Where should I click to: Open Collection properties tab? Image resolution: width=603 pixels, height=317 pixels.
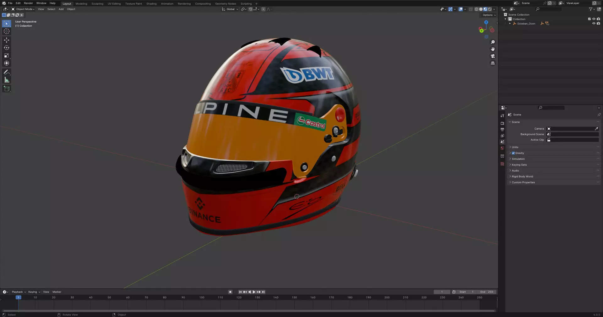click(x=502, y=156)
